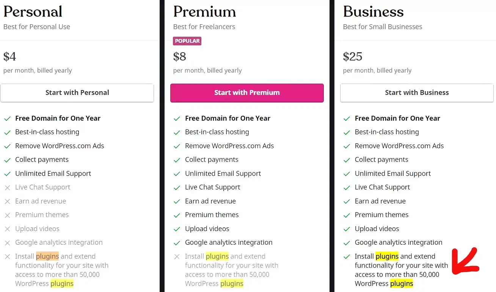This screenshot has width=496, height=292.
Task: Select the Start with Business button
Action: [417, 93]
